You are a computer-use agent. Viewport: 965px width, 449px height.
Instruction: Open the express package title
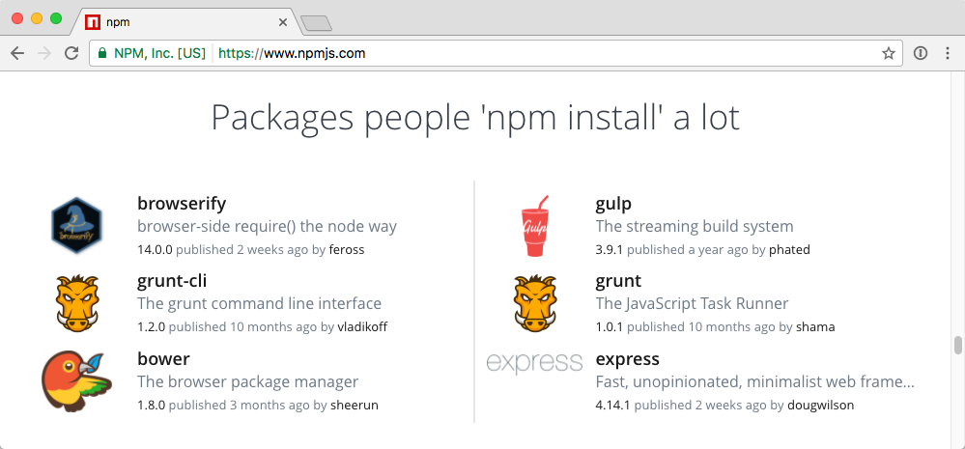pos(627,359)
